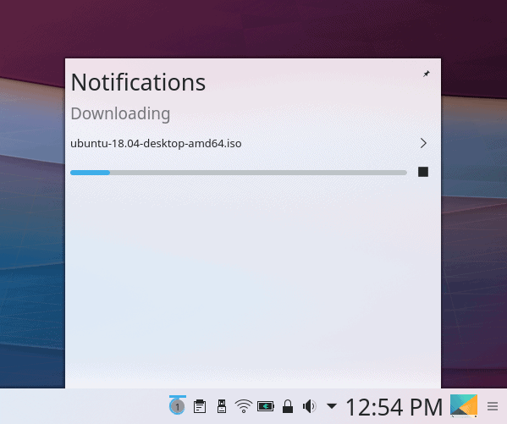Open the panel hamburger settings menu
This screenshot has height=424, width=507.
point(493,406)
